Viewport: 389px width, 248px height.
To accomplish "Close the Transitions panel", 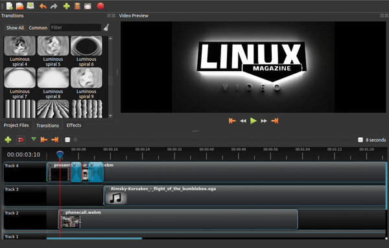I will pyautogui.click(x=113, y=16).
